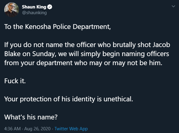
Task: Click the word 'Kenosha' in the first line
Action: pos(38,27)
